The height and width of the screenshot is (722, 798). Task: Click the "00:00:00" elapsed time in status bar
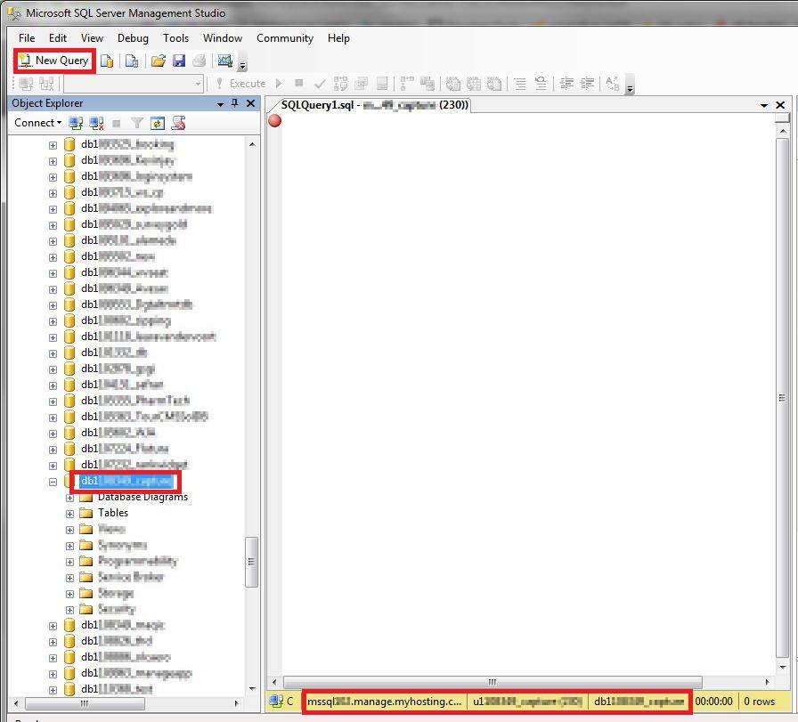click(x=713, y=702)
